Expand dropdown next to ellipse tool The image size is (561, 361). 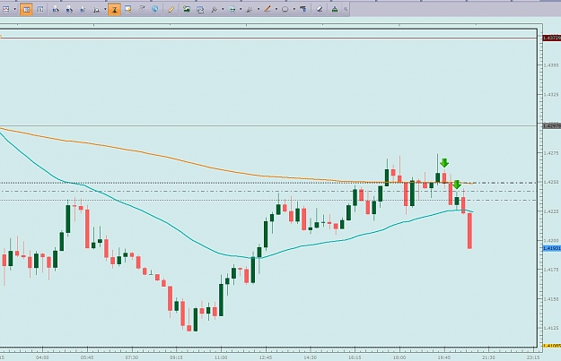coord(294,10)
